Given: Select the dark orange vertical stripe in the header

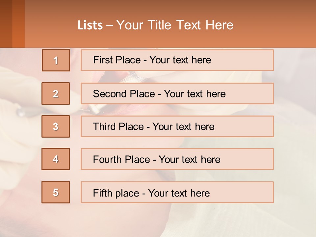Looking at the screenshot, I should click(x=18, y=24).
